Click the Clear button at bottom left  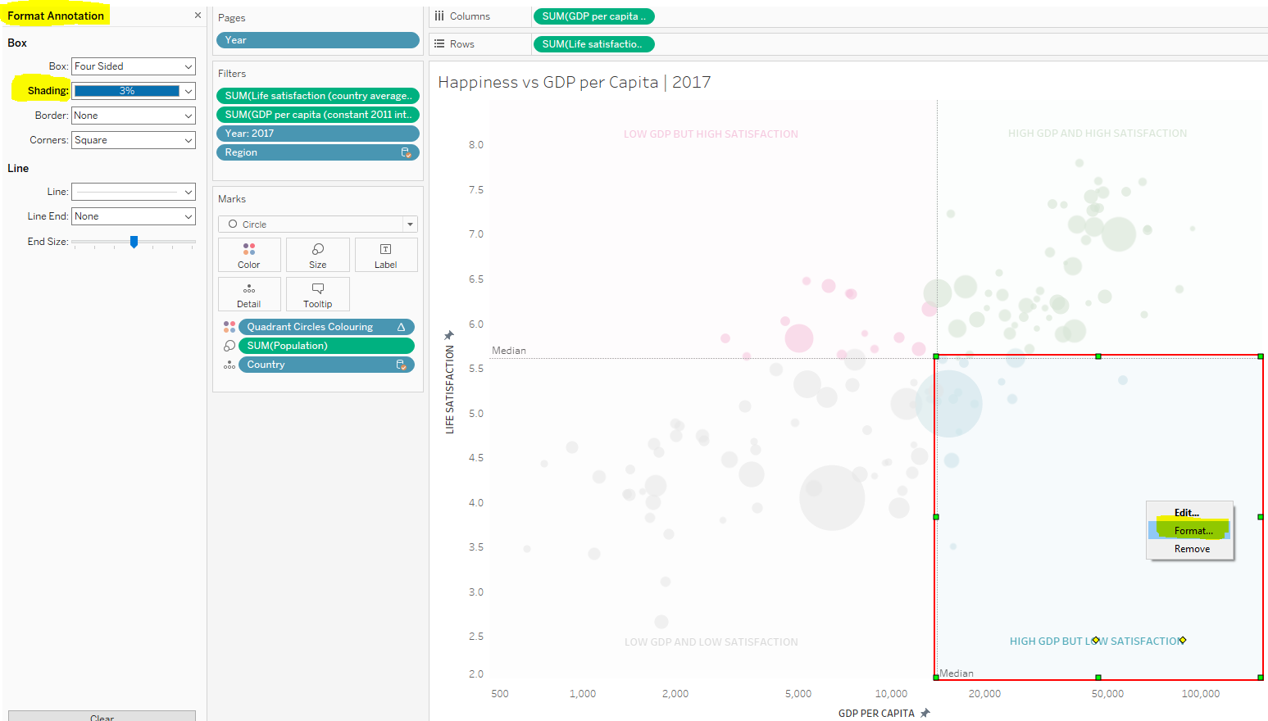(101, 716)
